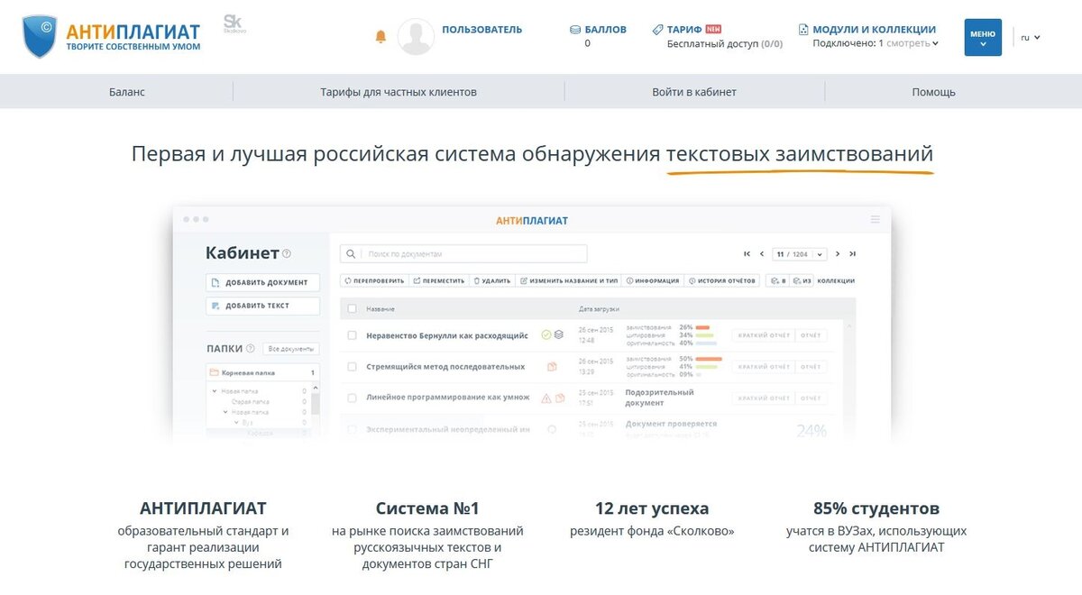Open Тарифы для частных клиентов
Image resolution: width=1082 pixels, height=595 pixels.
click(399, 92)
